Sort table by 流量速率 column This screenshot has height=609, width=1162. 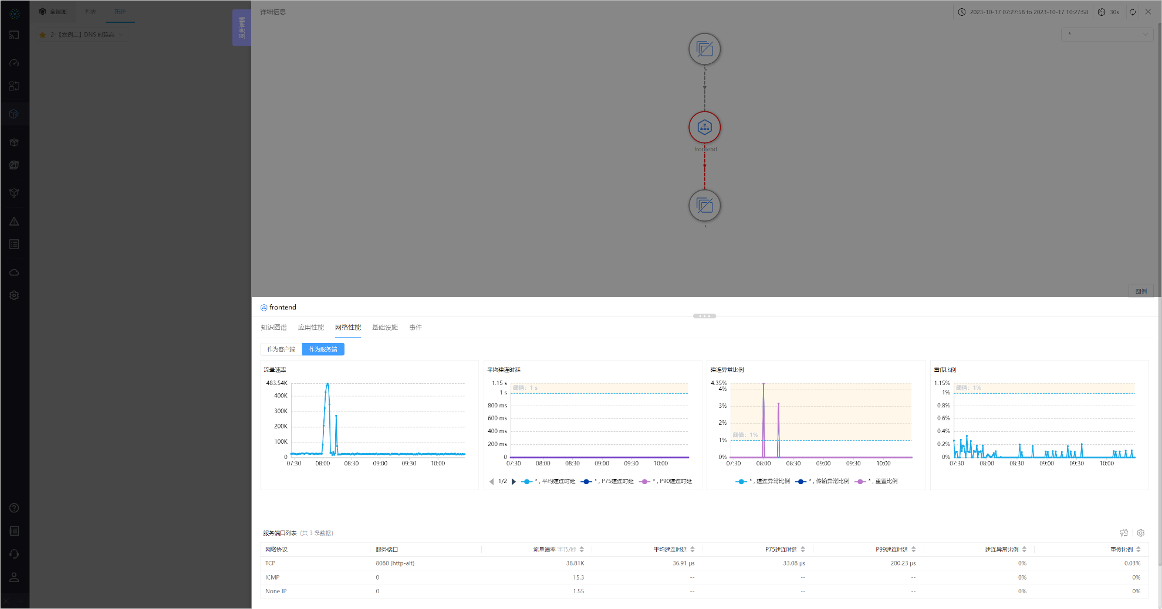point(582,549)
